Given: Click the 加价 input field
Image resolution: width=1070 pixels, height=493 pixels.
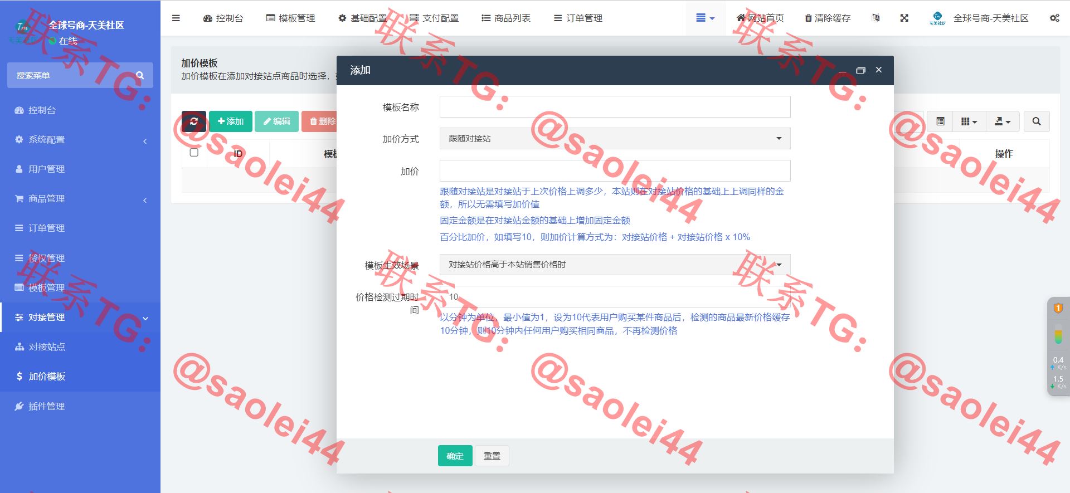Looking at the screenshot, I should click(615, 170).
